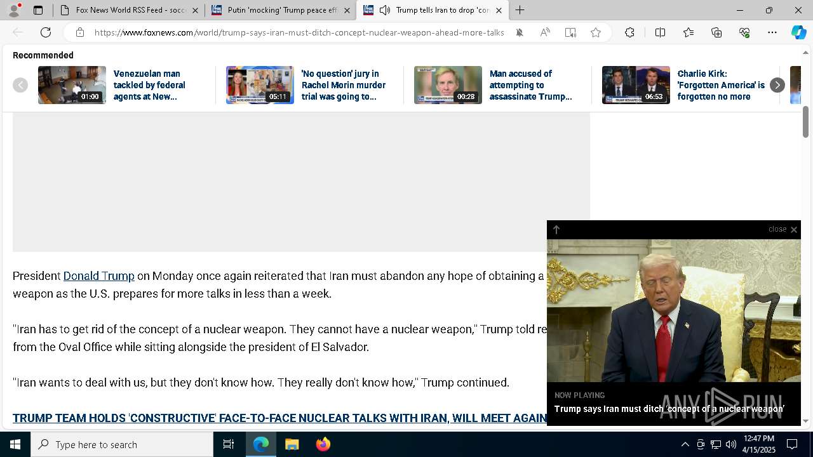The height and width of the screenshot is (457, 813).
Task: View site information lock icon
Action: tap(79, 32)
